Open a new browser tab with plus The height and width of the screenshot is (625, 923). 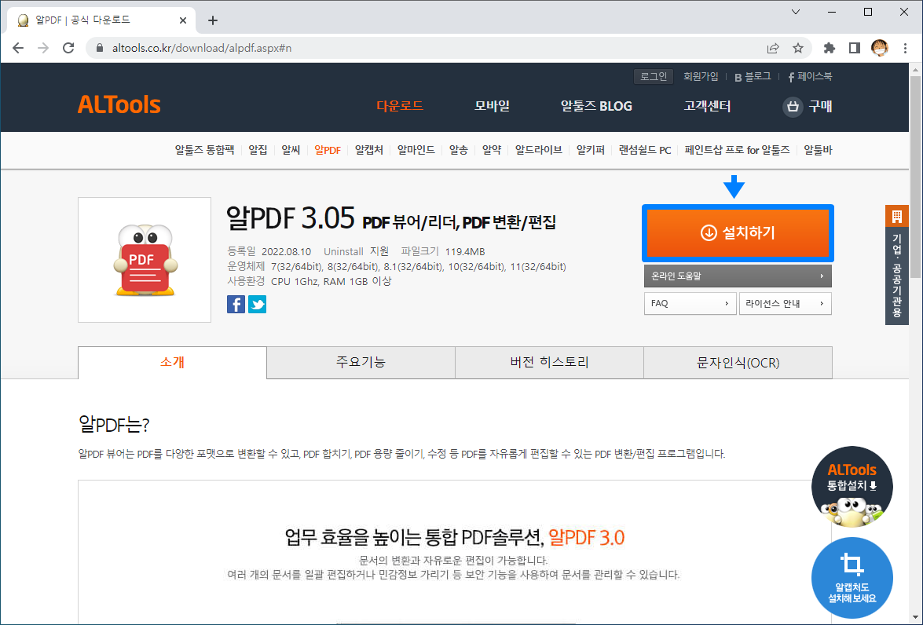[x=213, y=20]
